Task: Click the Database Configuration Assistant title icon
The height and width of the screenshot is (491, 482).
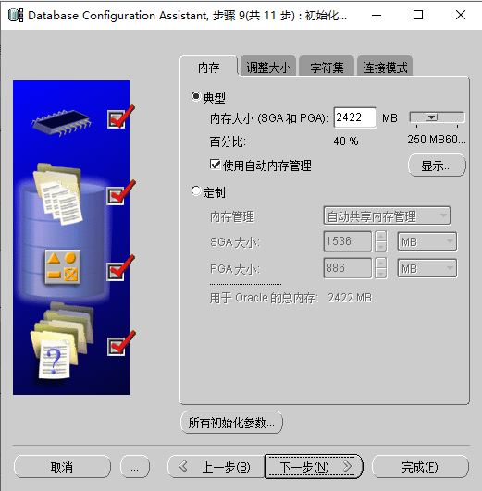Action: pos(16,15)
